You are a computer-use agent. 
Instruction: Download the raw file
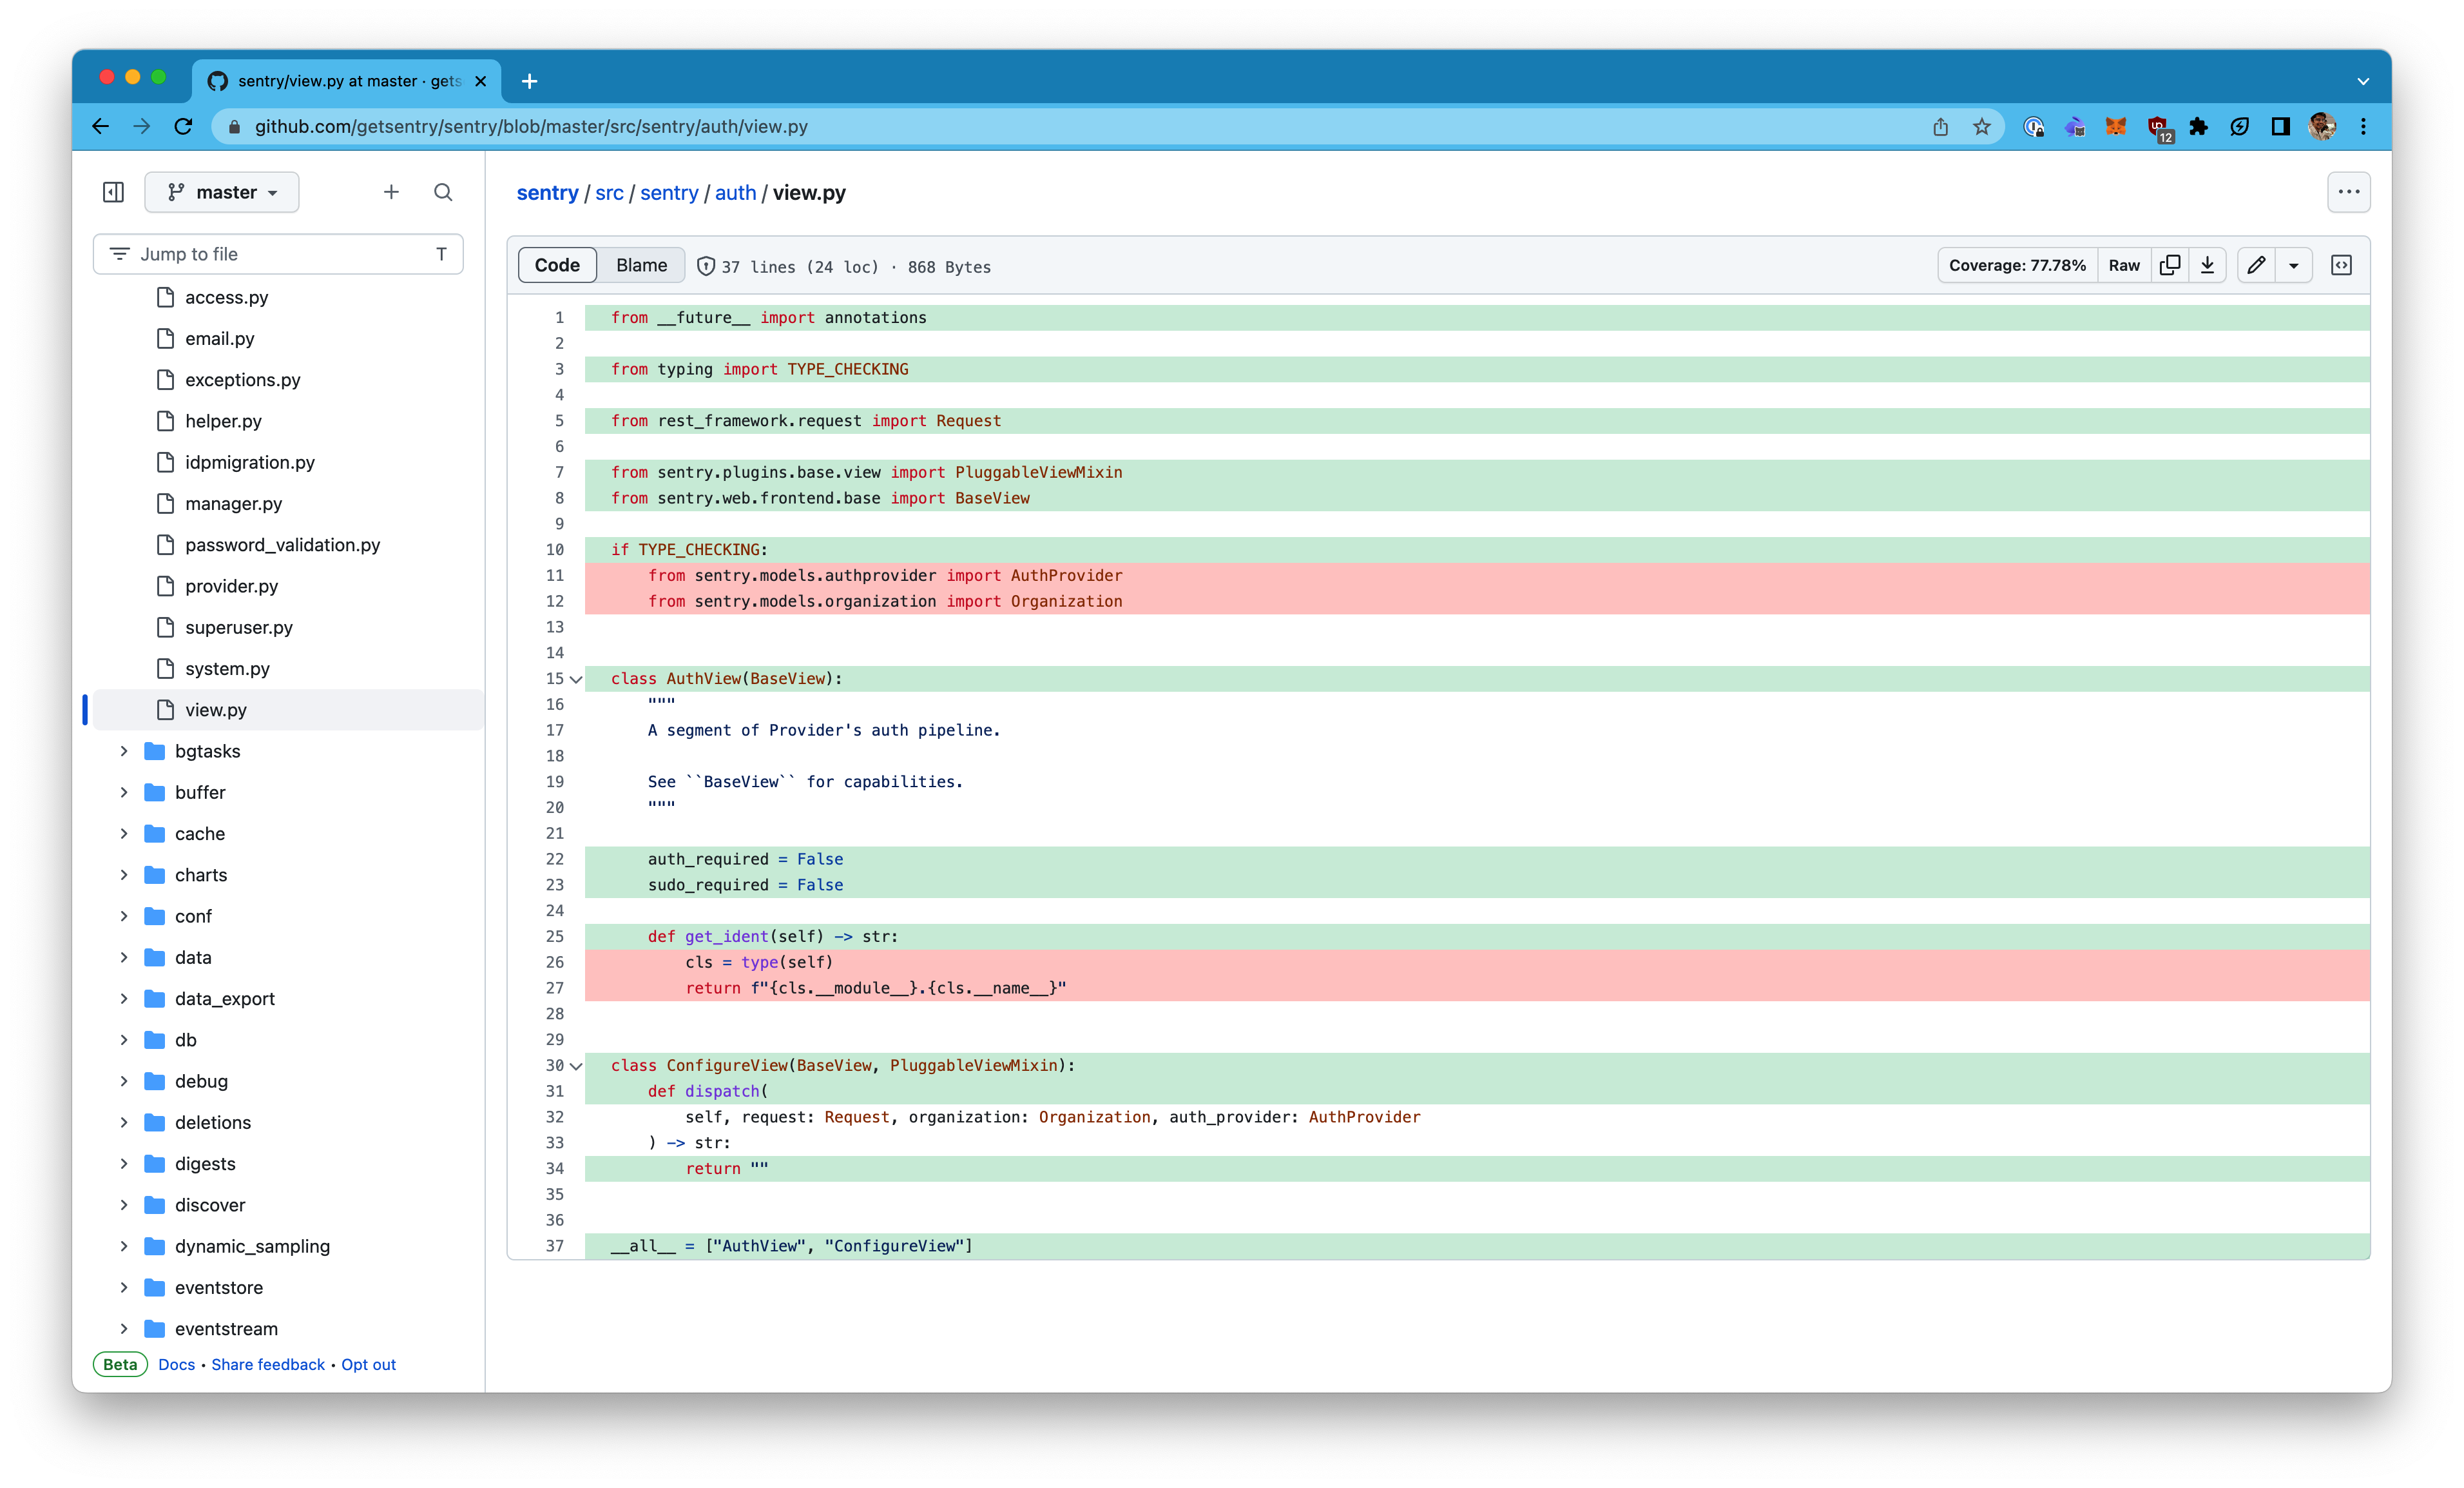pos(2207,265)
